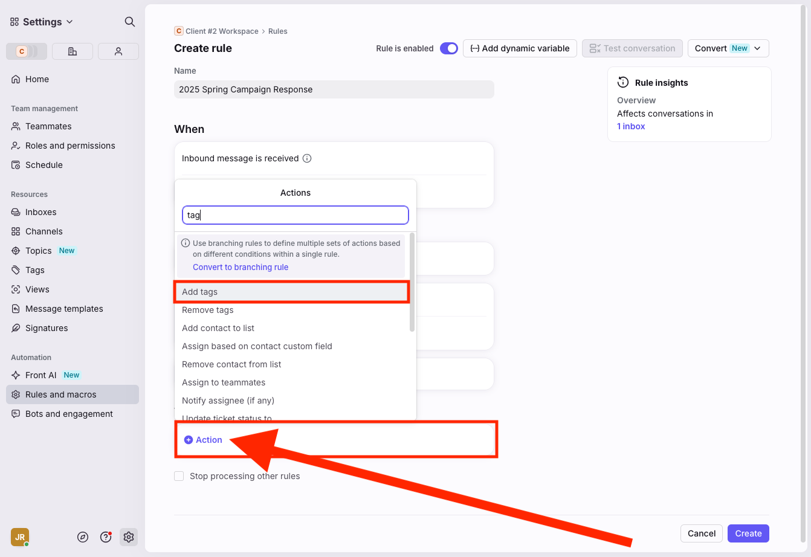Click the actions list scrollbar

[x=412, y=283]
